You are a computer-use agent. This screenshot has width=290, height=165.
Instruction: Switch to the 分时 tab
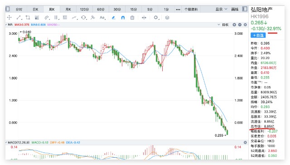(19, 9)
